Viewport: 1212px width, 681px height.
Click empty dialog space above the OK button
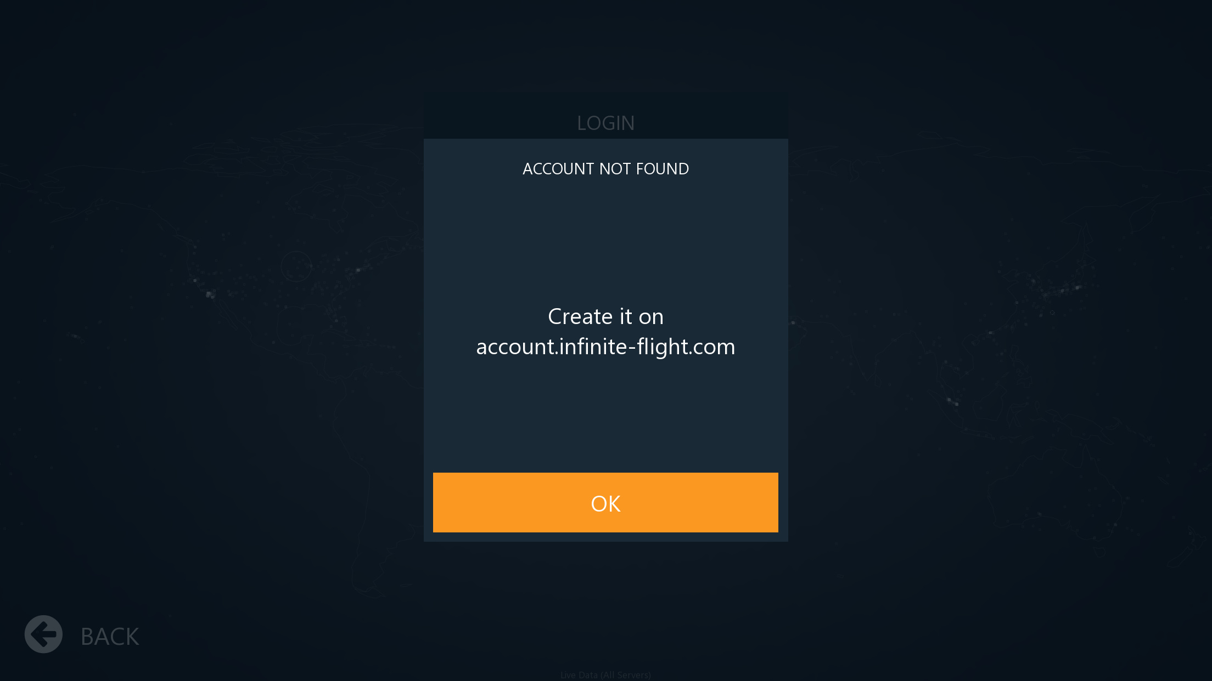click(x=605, y=417)
